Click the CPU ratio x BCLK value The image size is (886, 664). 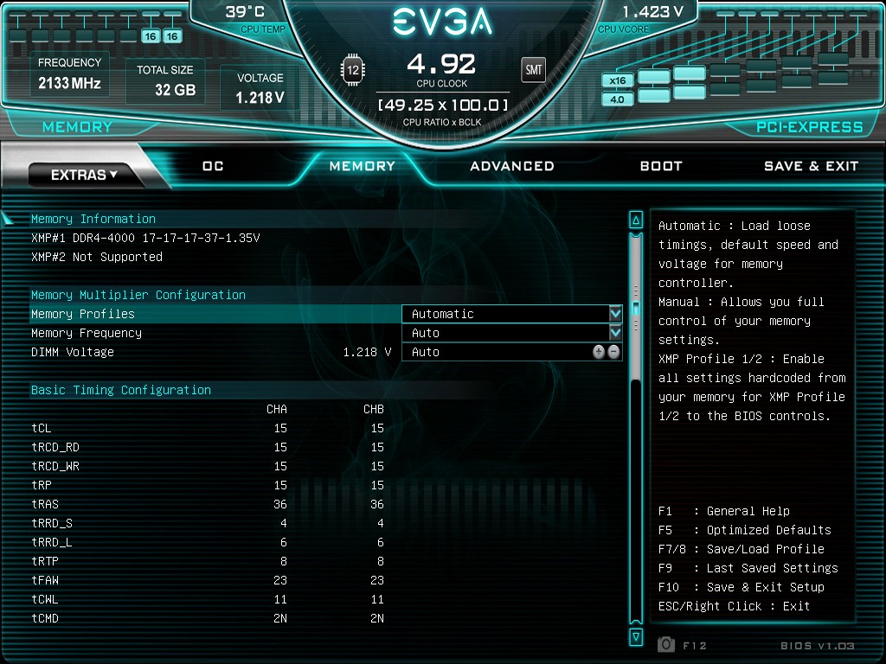coord(442,105)
